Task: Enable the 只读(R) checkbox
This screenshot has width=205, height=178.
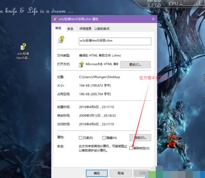Action: tap(80, 138)
